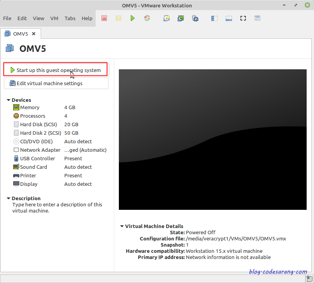
Task: Click the yellow Suspend toolbar icon
Action: [x=118, y=18]
